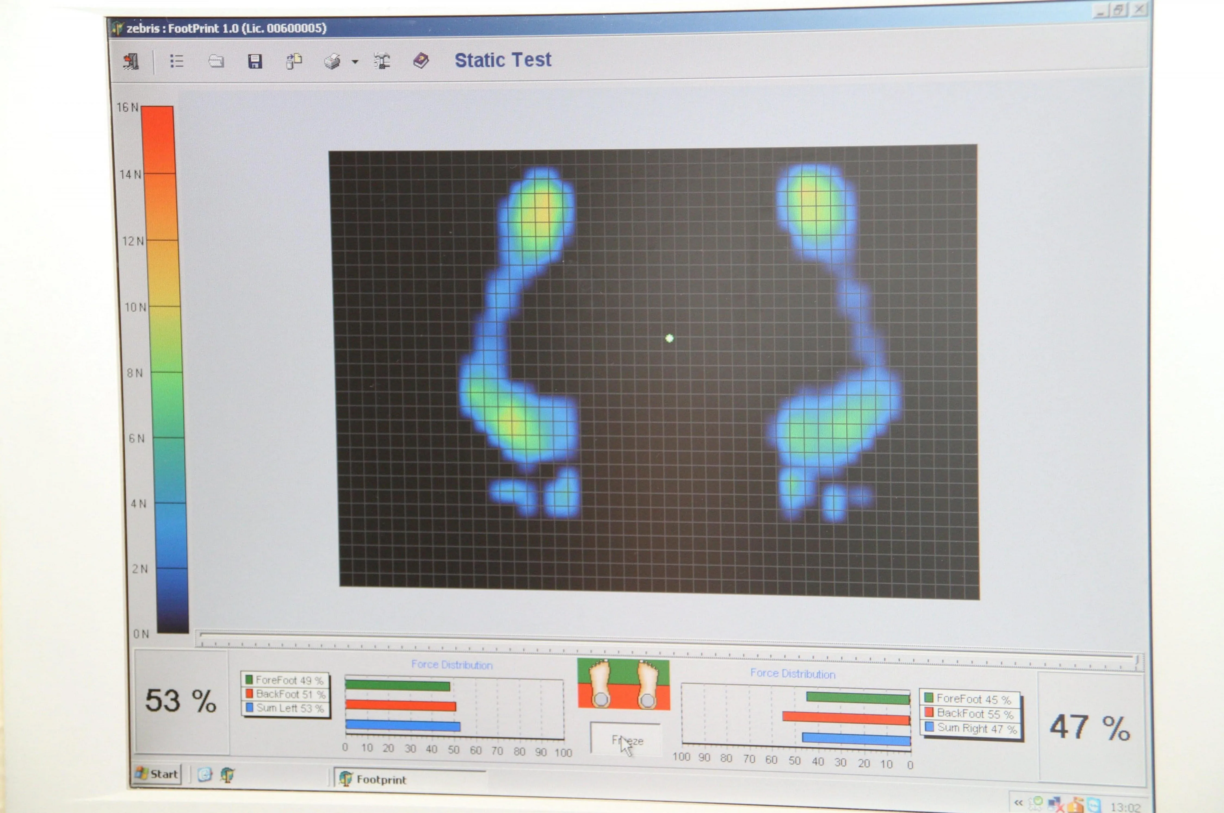
Task: Click the red 16 N color scale segment
Action: [x=158, y=139]
